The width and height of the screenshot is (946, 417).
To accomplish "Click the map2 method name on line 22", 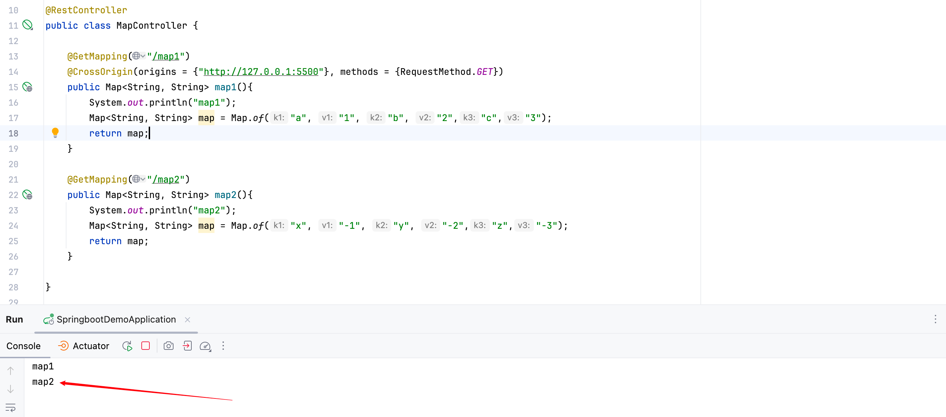I will click(226, 195).
